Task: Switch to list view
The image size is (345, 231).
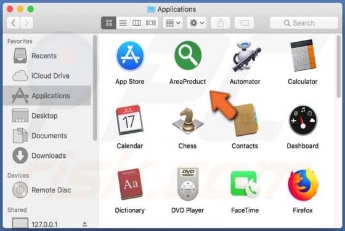Action: pyautogui.click(x=123, y=23)
